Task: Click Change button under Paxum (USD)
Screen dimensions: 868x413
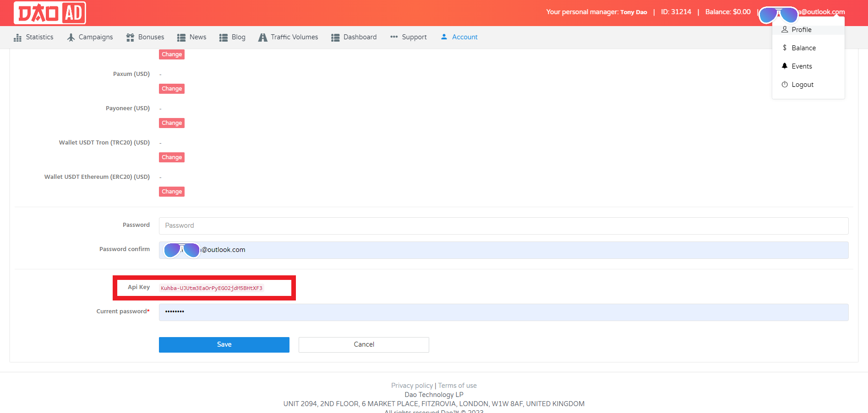Action: pos(172,89)
